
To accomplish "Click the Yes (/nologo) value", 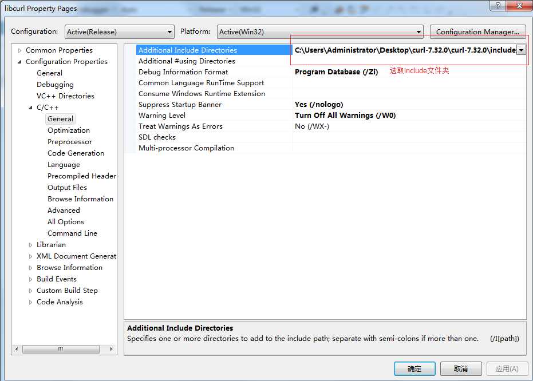I will pos(319,105).
